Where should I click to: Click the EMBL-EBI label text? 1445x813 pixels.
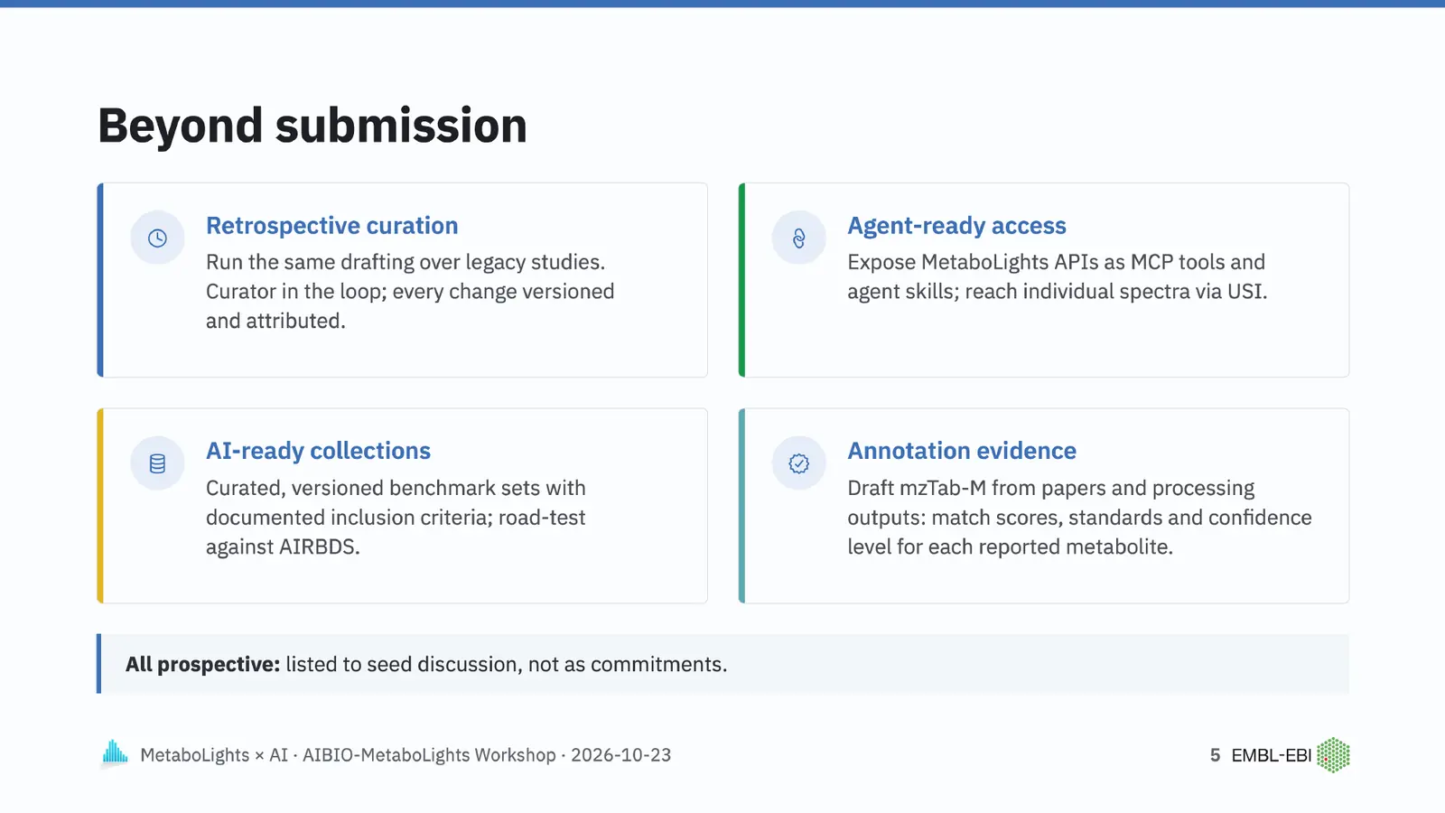point(1271,755)
